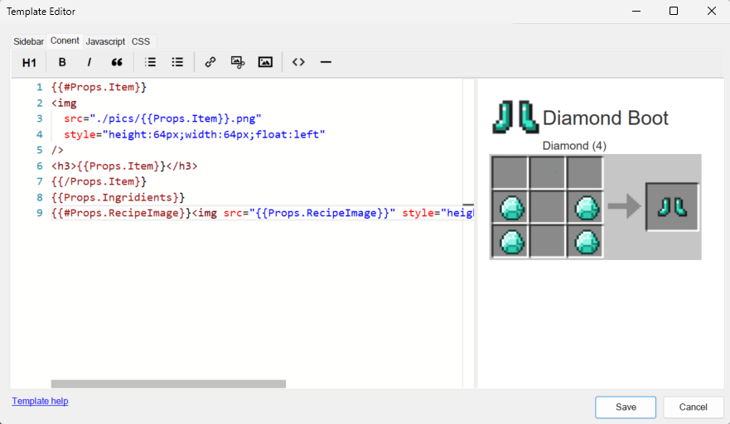The width and height of the screenshot is (730, 424).
Task: Insert a horizontal rule
Action: [326, 62]
